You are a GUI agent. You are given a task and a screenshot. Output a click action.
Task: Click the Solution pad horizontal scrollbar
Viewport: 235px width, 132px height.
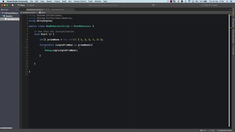6,128
